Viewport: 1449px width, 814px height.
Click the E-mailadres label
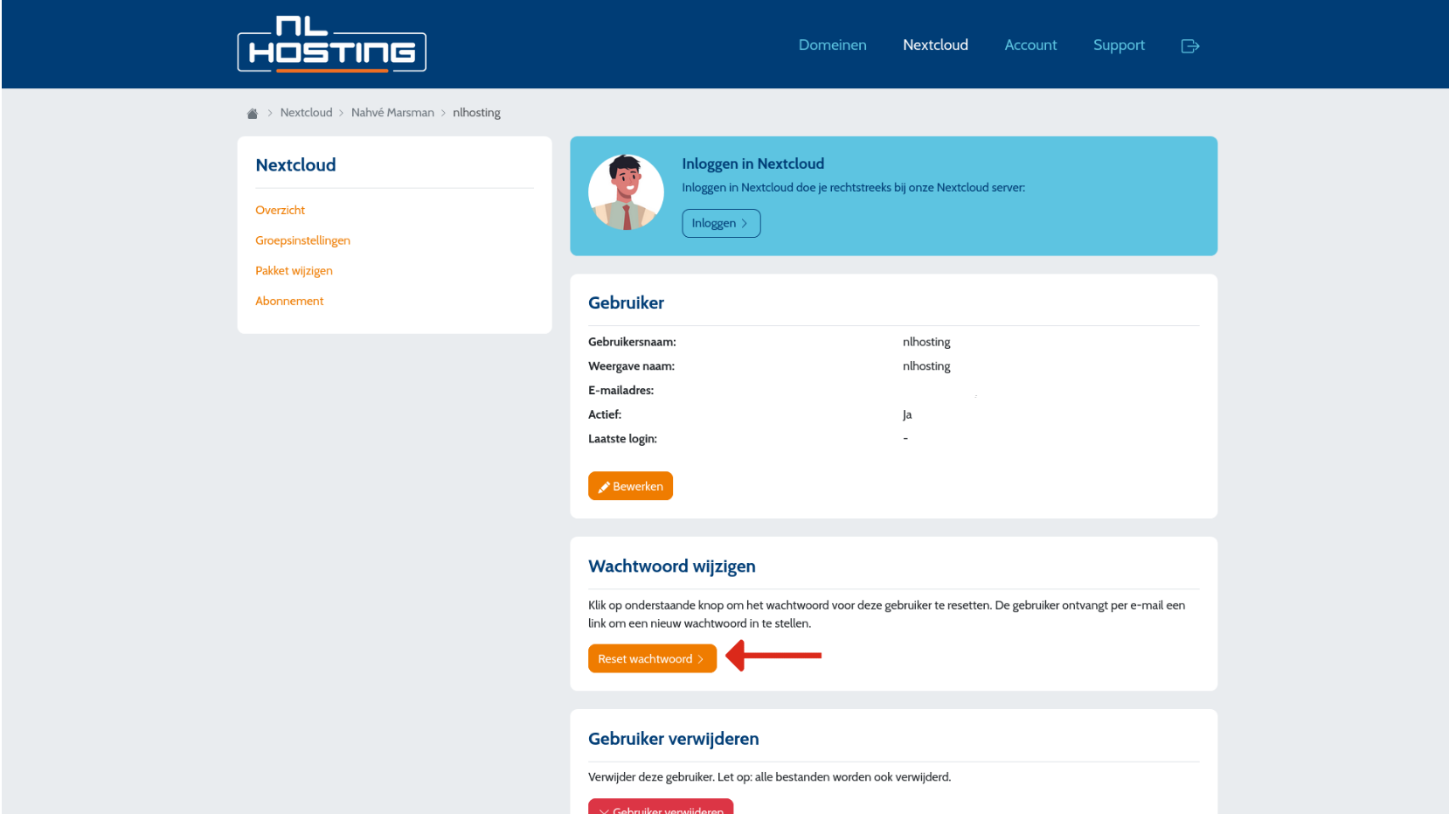point(621,390)
